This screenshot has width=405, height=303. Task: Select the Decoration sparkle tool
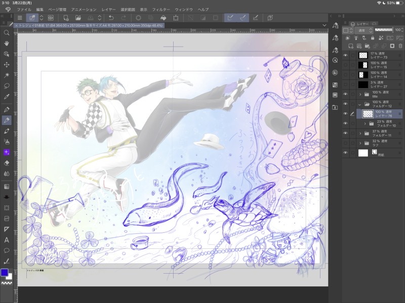7,152
